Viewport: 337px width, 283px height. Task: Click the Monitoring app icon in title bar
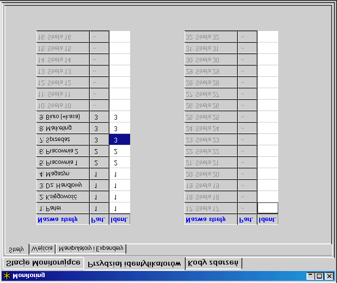pyautogui.click(x=7, y=275)
